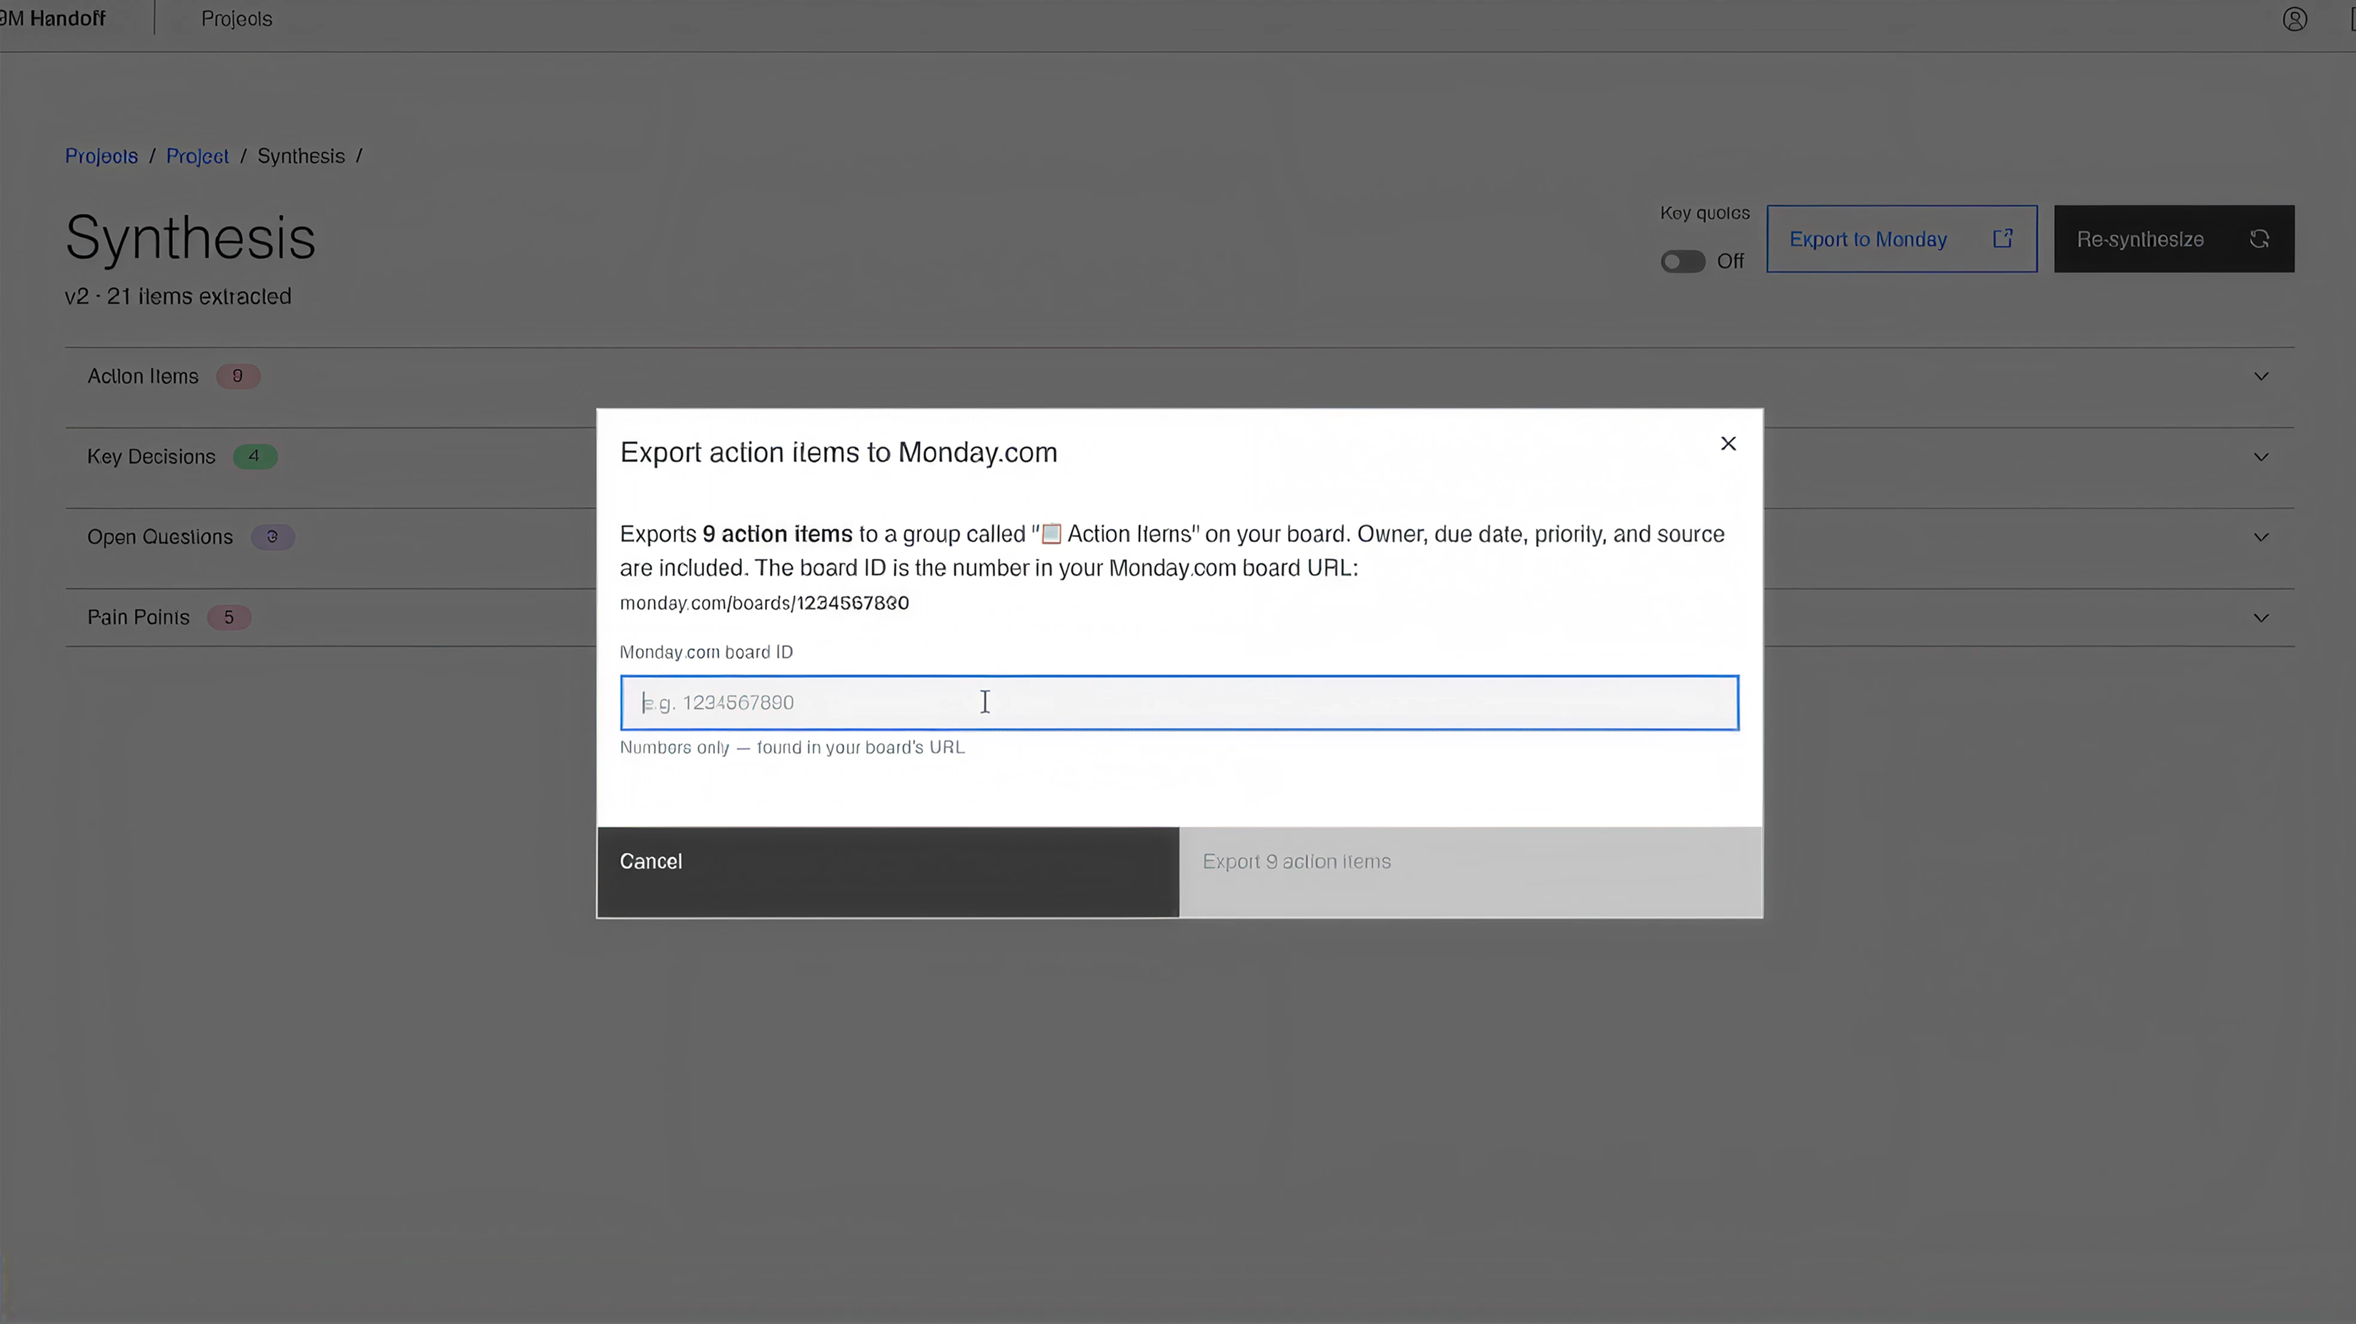Open the Projects breadcrumb link
The height and width of the screenshot is (1324, 2356).
102,157
